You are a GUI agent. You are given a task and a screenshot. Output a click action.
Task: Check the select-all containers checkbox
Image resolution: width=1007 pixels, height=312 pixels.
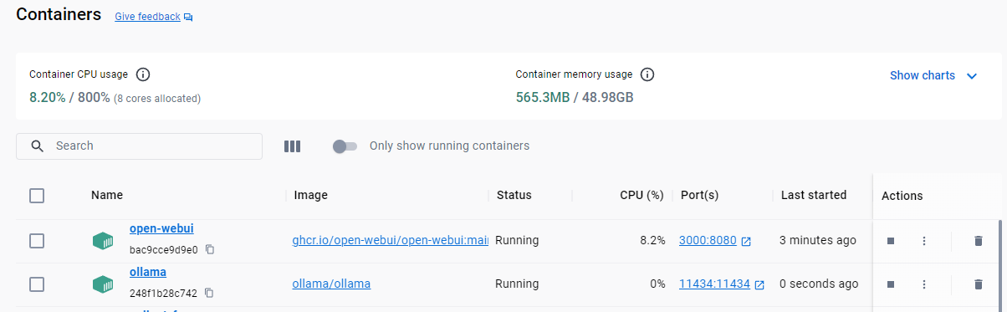coord(37,196)
